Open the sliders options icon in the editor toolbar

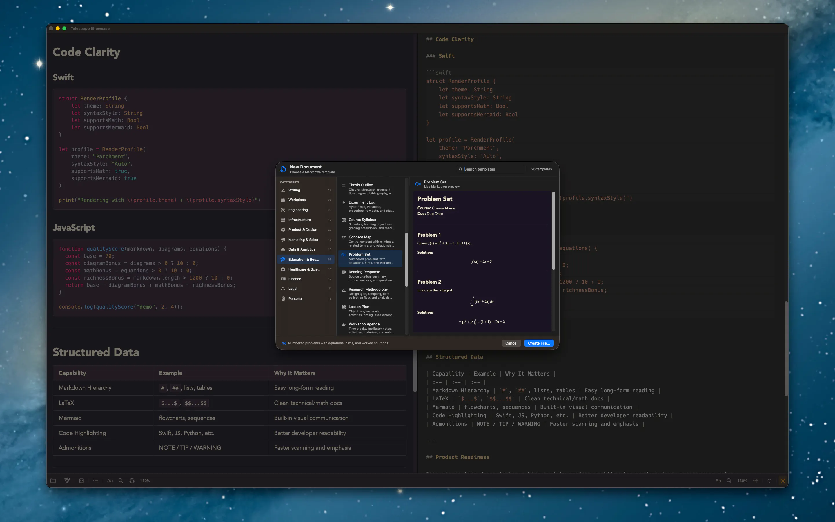pyautogui.click(x=755, y=481)
